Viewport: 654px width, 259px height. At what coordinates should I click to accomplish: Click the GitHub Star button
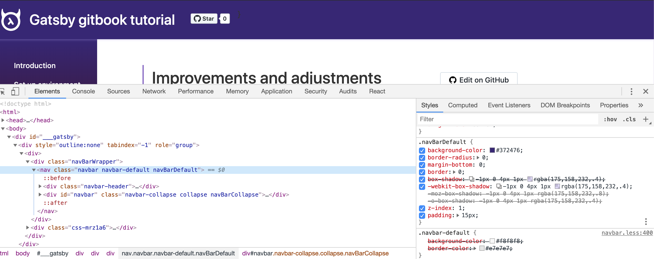click(x=204, y=19)
